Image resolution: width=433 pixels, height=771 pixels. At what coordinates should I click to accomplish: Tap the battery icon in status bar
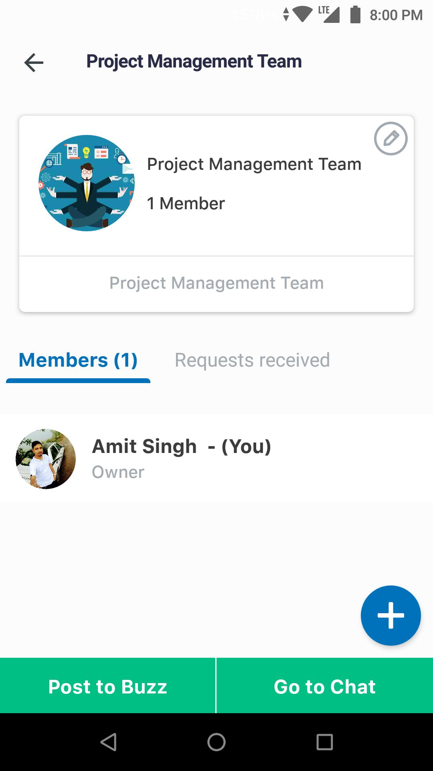(355, 15)
